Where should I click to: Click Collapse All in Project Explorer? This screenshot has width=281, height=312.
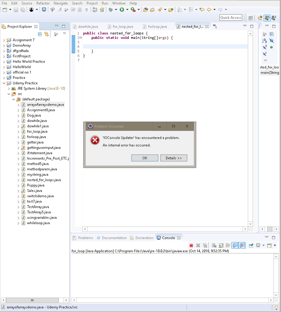[x=40, y=34]
